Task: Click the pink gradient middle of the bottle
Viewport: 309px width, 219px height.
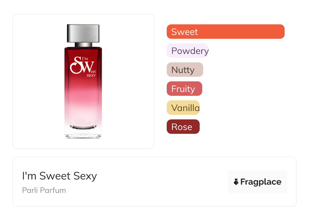Action: tap(83, 96)
